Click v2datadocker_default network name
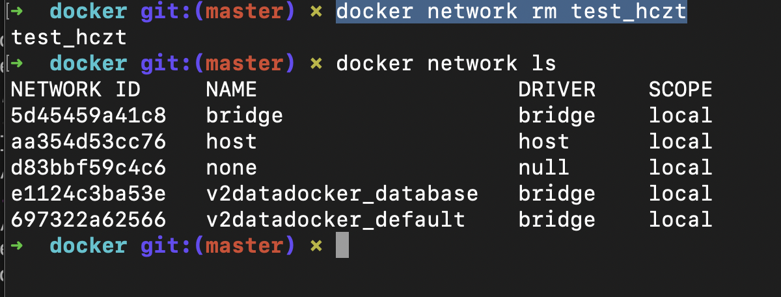 pos(336,219)
